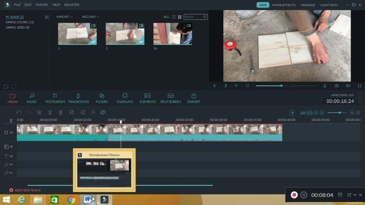Open MORE EFFECTS

point(284,5)
